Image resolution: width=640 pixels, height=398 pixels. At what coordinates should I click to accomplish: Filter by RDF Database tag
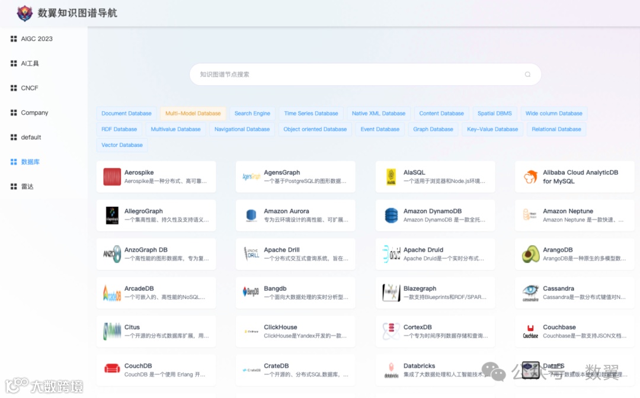pyautogui.click(x=119, y=129)
